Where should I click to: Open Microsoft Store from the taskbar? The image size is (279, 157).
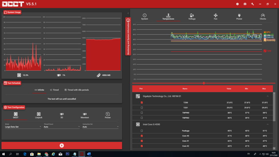32,154
